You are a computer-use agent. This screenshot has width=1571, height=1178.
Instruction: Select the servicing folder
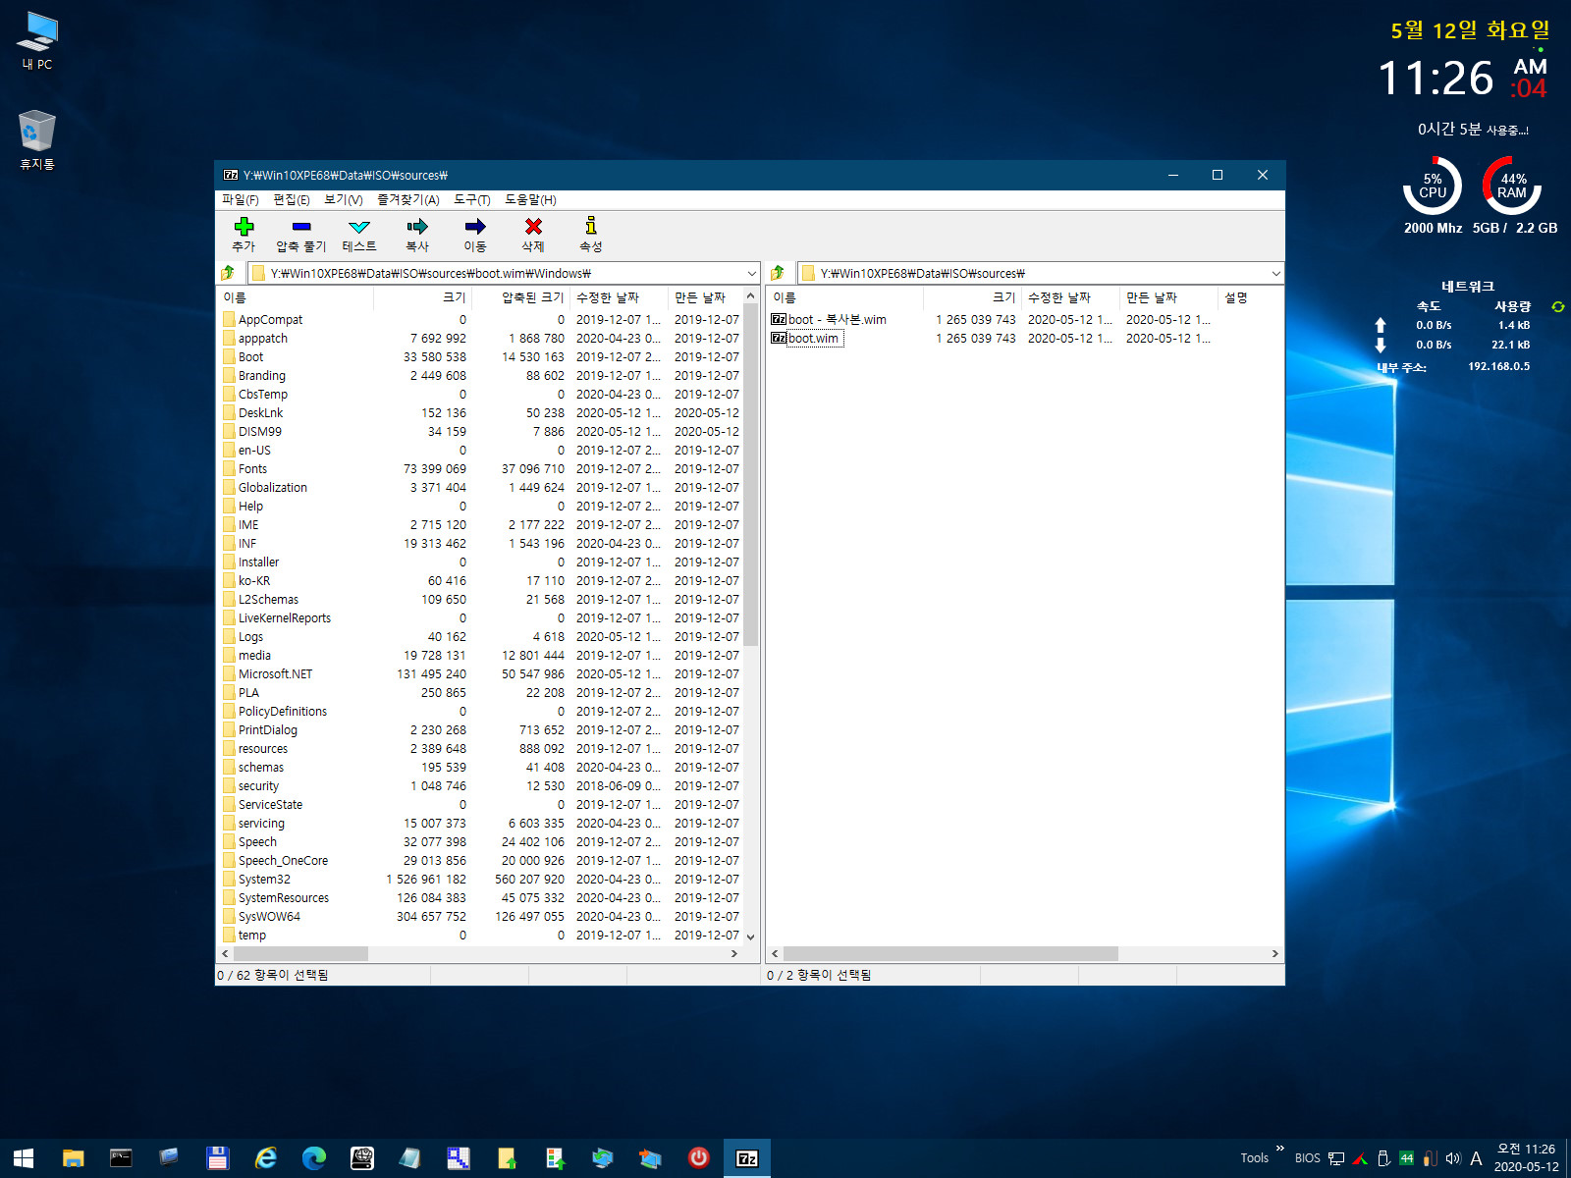(261, 824)
